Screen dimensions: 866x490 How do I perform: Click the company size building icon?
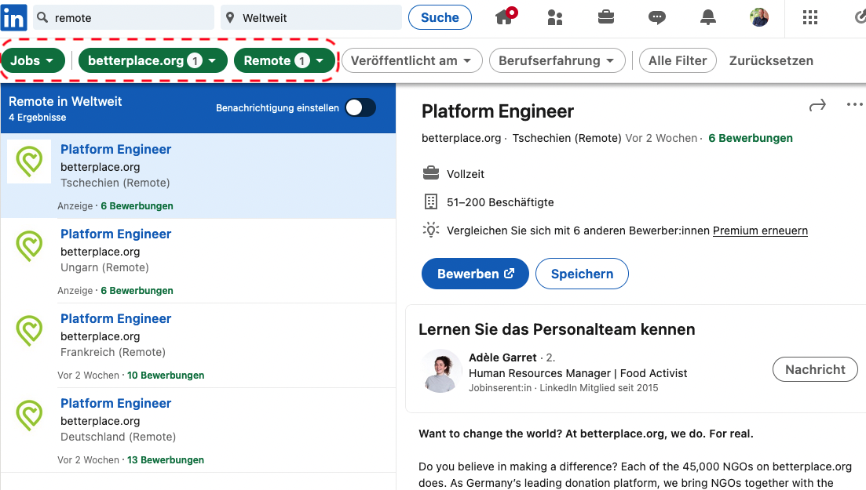click(x=431, y=201)
